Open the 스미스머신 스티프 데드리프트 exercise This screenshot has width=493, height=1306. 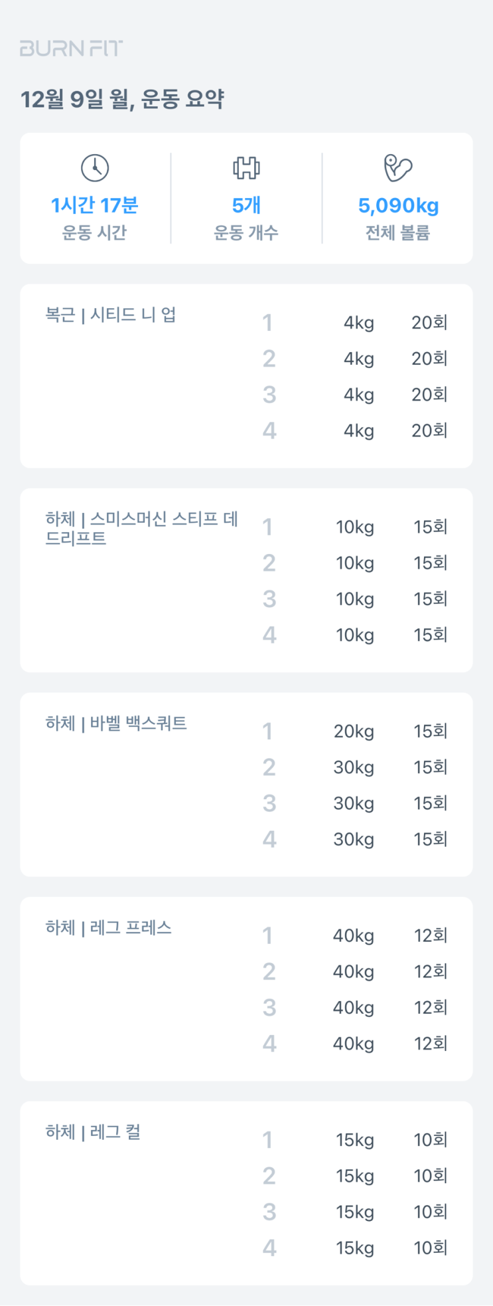[141, 528]
